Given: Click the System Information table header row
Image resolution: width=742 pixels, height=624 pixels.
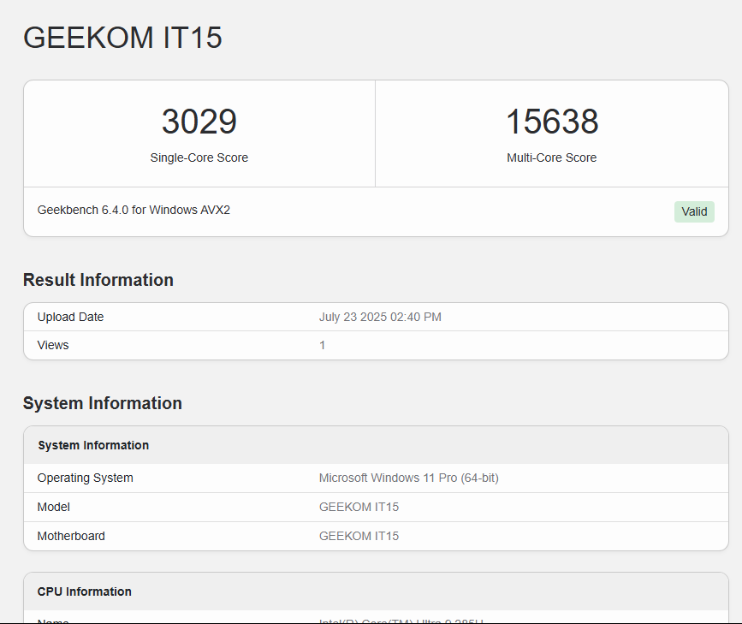Looking at the screenshot, I should tap(377, 445).
